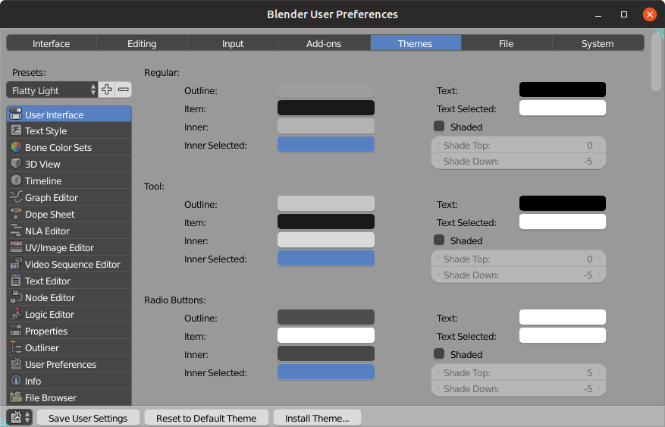Pick the Regular Item color swatch

tap(326, 108)
